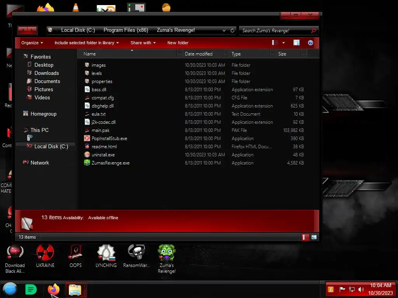Open OOPS desktop shortcut

[76, 256]
